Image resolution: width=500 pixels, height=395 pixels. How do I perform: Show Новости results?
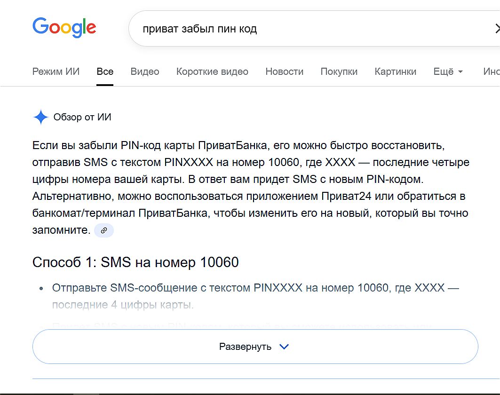tap(284, 71)
